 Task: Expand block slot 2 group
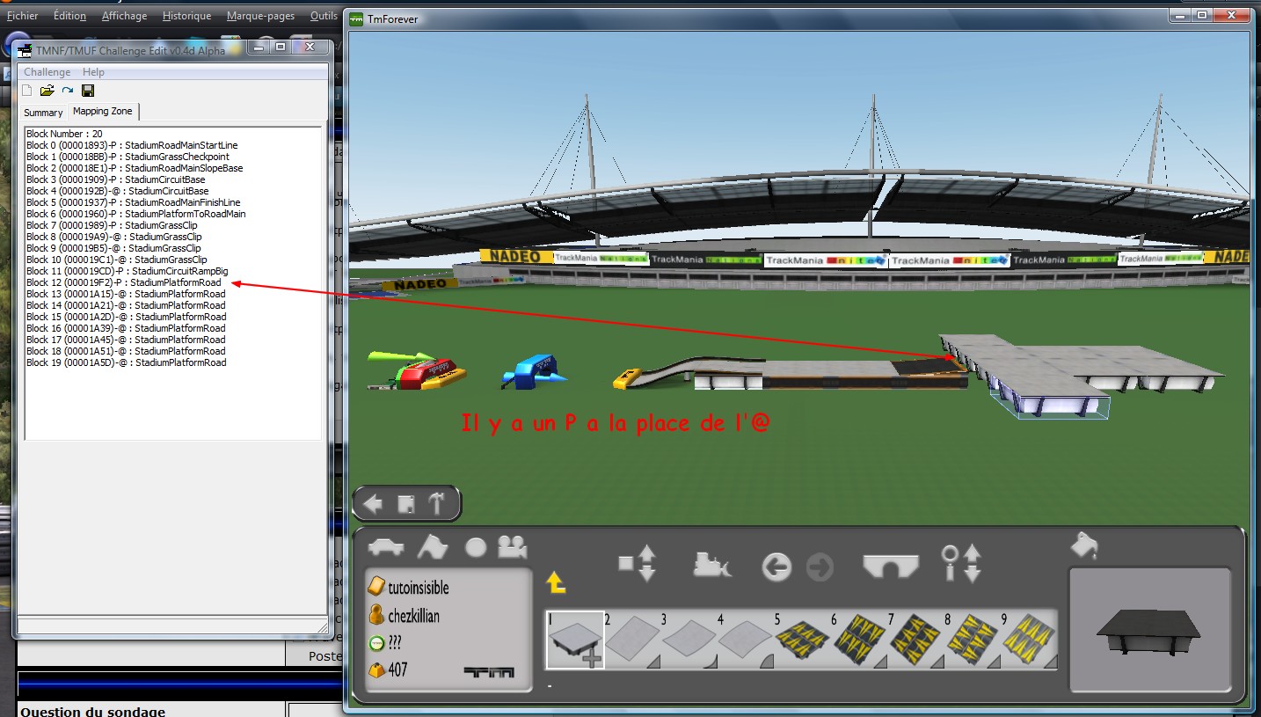[x=631, y=640]
